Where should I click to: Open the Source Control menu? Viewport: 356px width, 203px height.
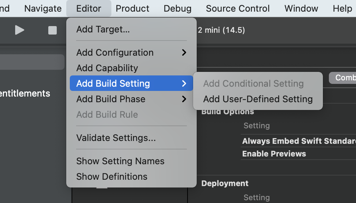coord(238,8)
